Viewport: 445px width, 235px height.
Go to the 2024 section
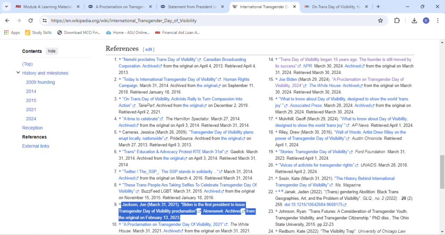pyautogui.click(x=31, y=118)
